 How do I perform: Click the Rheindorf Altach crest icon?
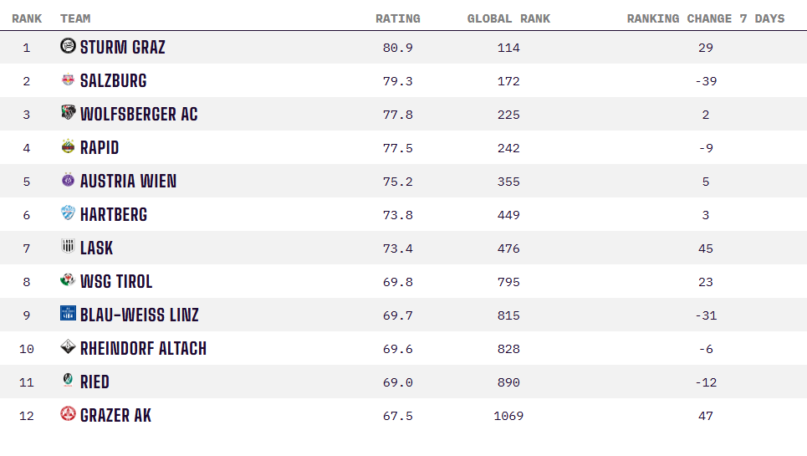pos(68,347)
